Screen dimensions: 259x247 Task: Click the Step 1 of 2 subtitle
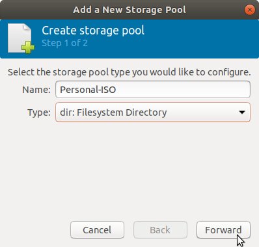pyautogui.click(x=64, y=43)
